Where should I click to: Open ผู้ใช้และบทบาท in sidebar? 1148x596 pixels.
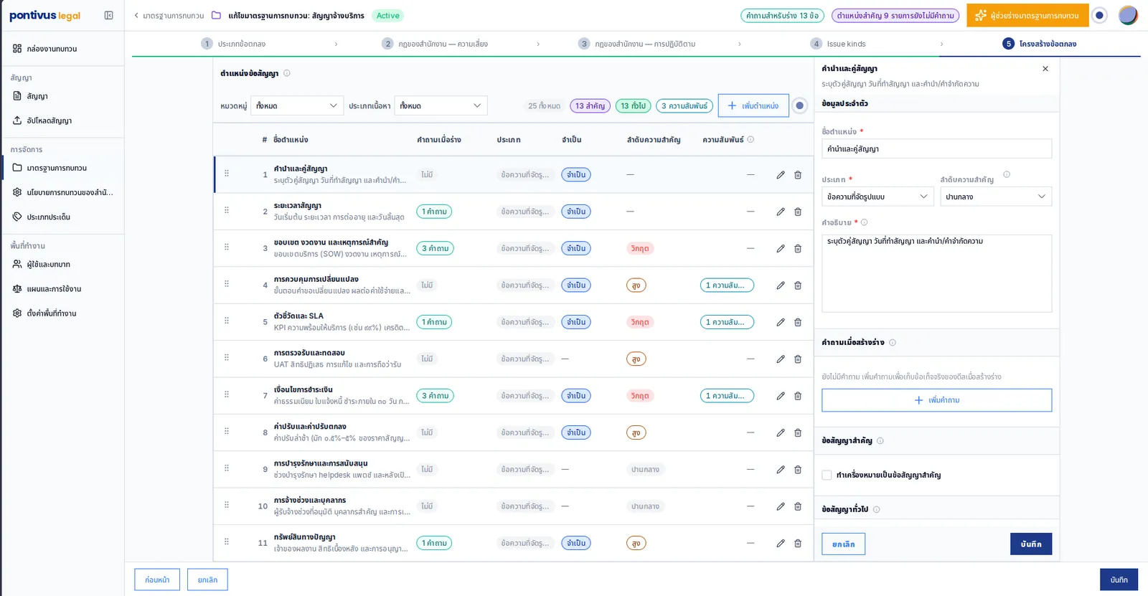[62, 264]
